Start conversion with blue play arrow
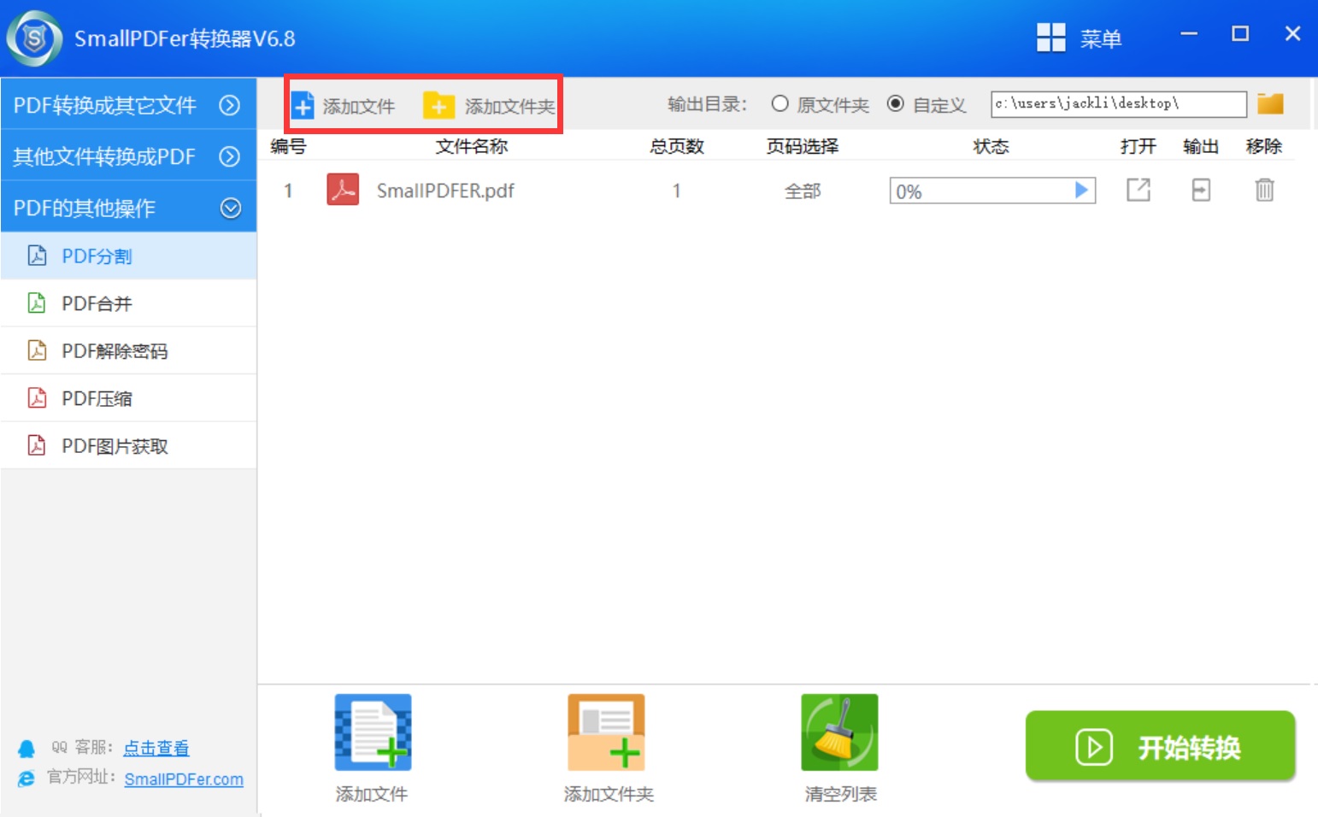This screenshot has width=1318, height=817. 1081,190
